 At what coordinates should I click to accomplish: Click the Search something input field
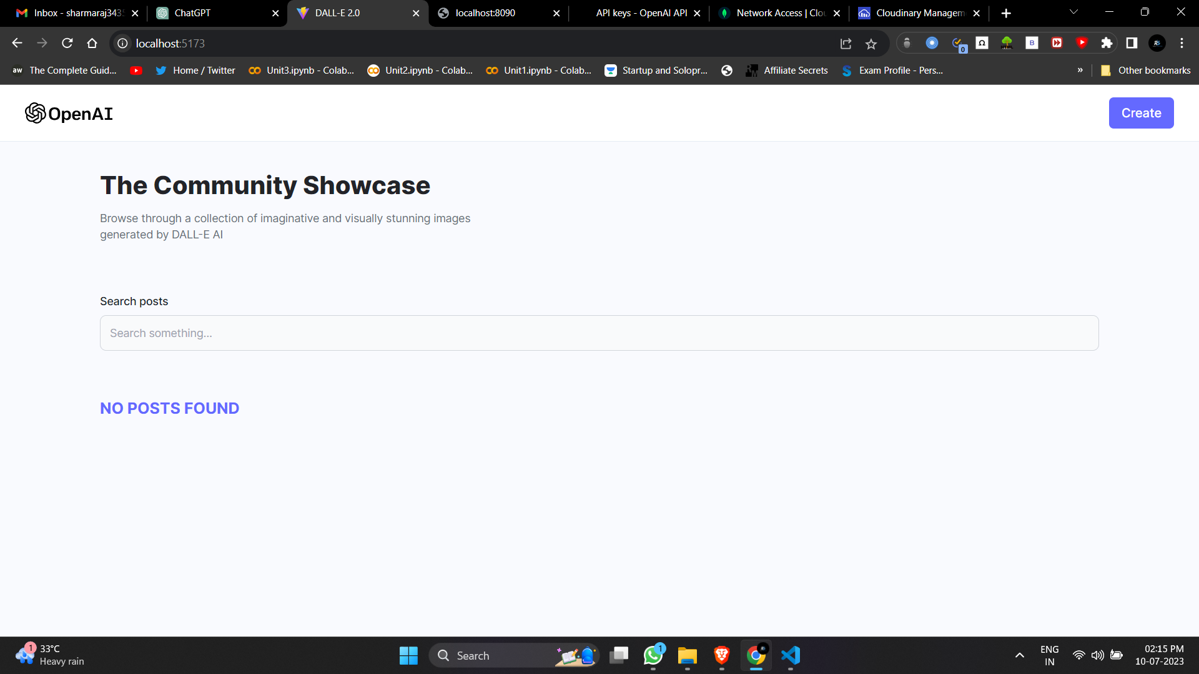(599, 333)
